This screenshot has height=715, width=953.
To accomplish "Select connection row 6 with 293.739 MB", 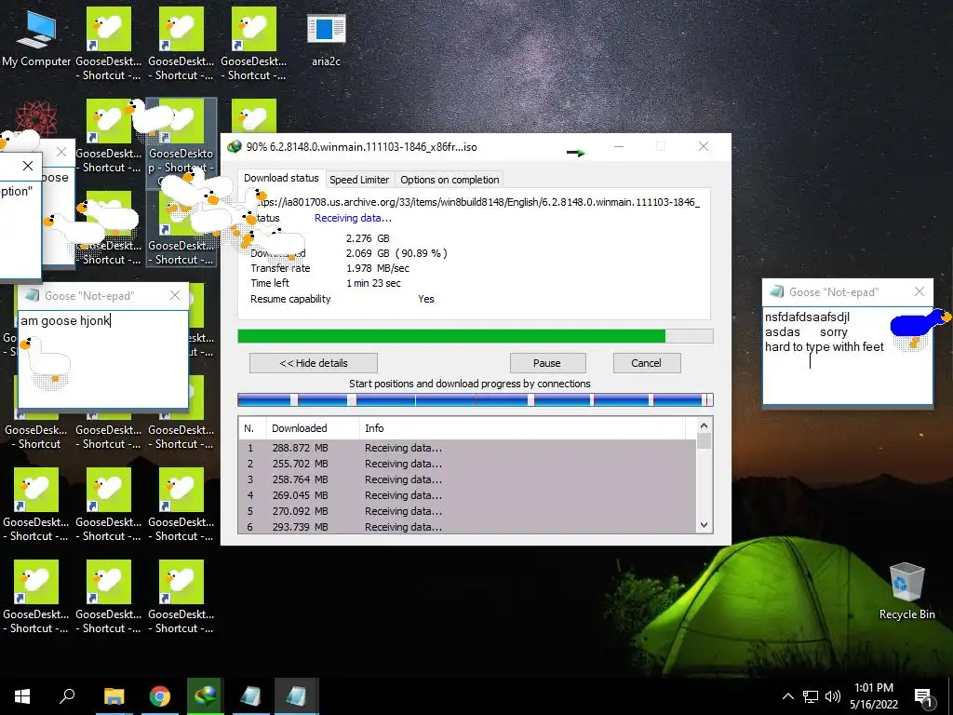I will 468,527.
